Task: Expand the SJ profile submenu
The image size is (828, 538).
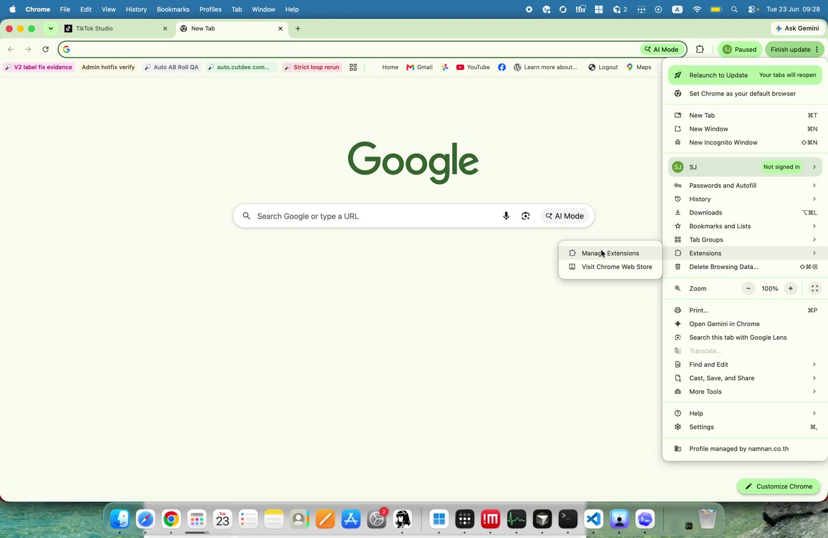Action: point(745,167)
